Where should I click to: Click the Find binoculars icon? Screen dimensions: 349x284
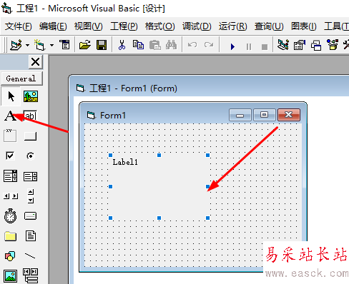pos(171,45)
